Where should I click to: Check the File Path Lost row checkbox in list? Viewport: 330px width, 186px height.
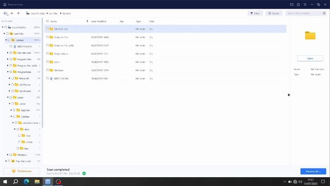coord(47,29)
